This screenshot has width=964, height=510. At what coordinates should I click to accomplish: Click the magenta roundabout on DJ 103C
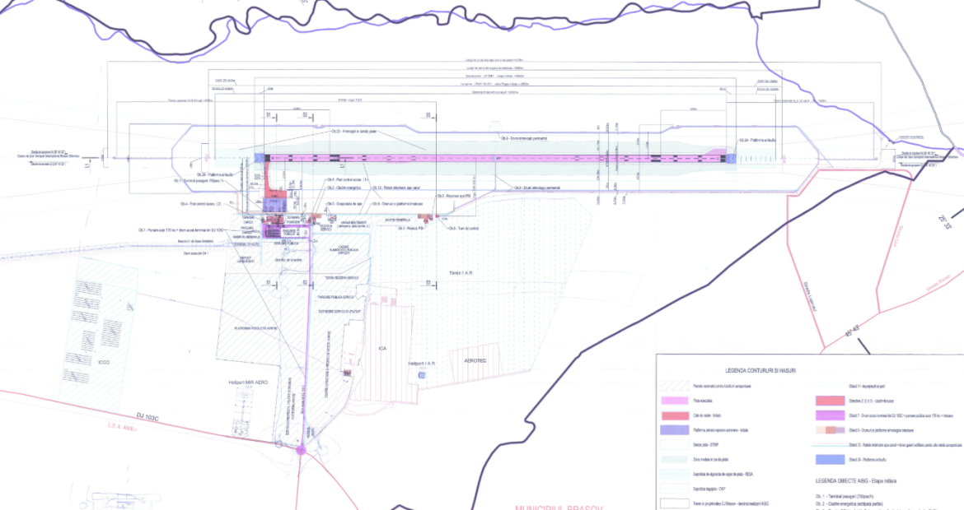(302, 451)
